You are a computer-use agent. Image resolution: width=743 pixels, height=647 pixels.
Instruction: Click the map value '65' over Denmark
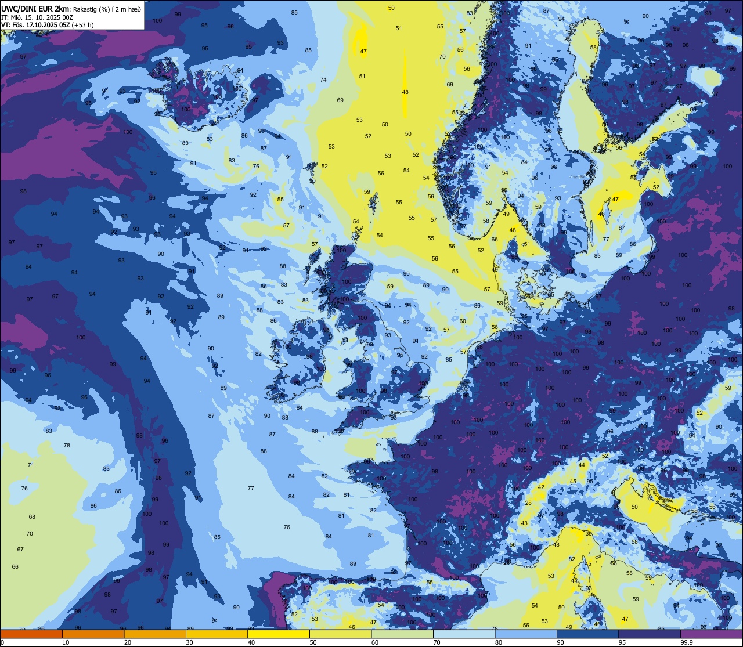[x=551, y=295]
